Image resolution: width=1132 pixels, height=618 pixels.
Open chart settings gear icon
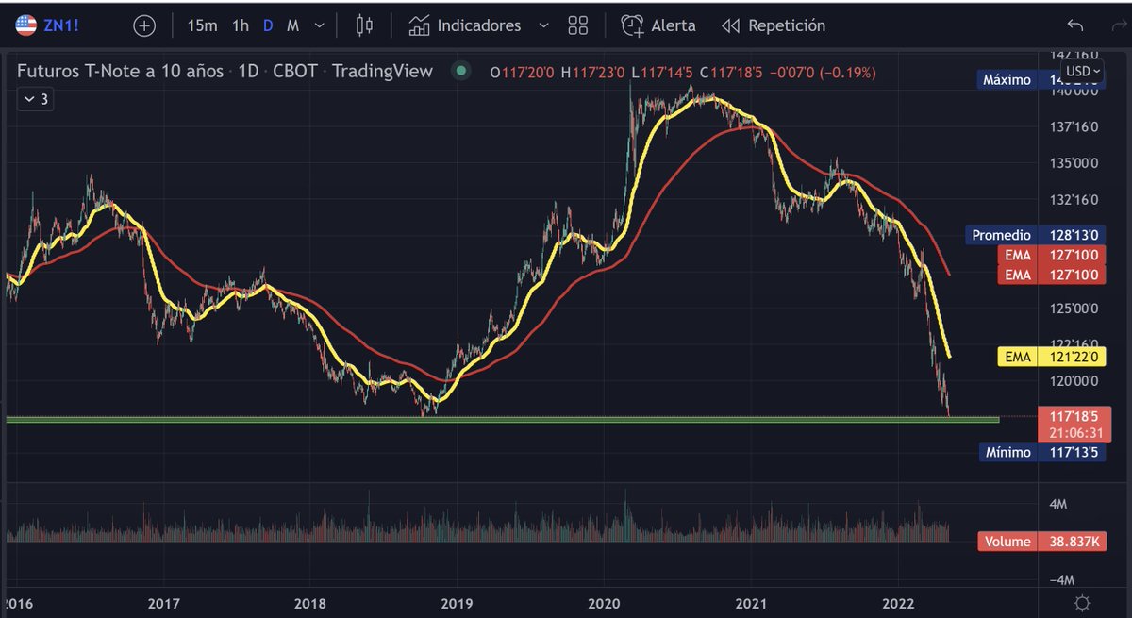[x=1083, y=603]
